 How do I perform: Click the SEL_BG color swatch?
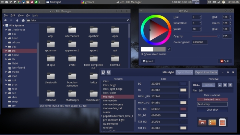183,109
